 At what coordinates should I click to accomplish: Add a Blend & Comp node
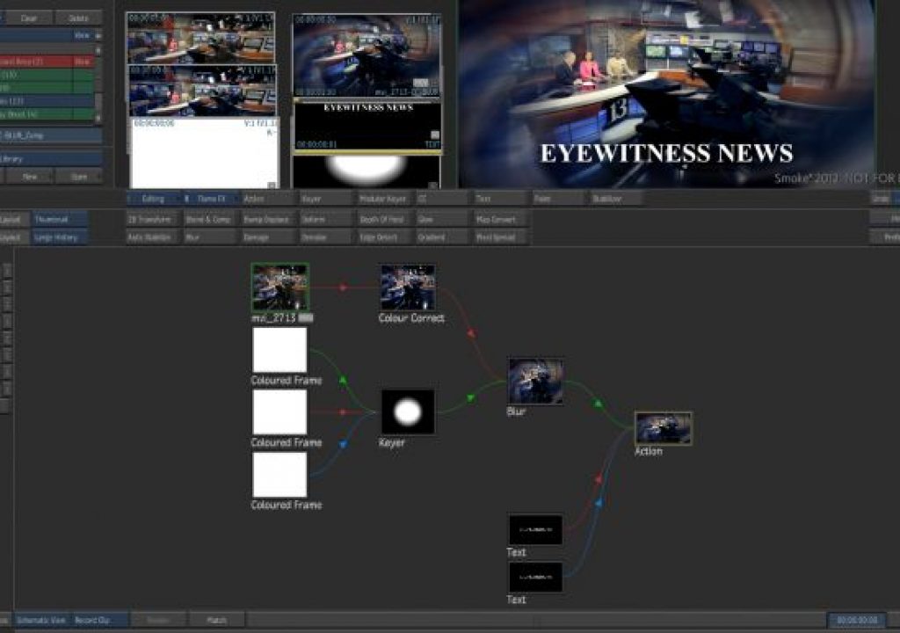(x=211, y=220)
